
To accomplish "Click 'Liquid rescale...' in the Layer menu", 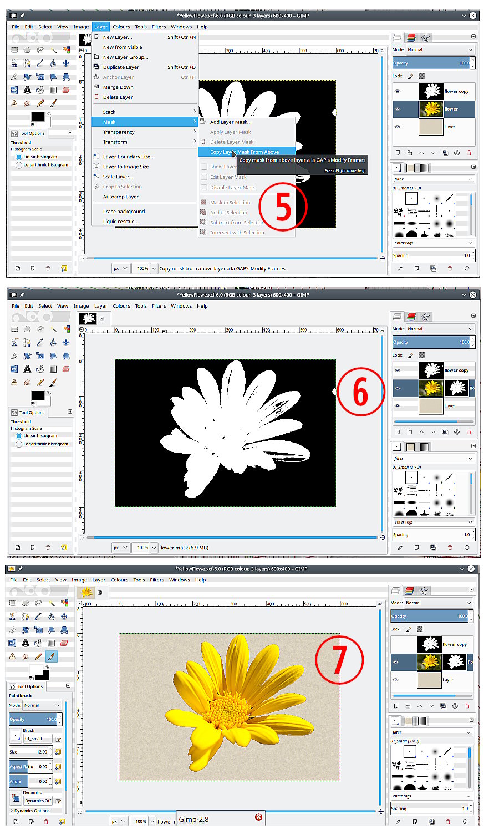I will 145,222.
